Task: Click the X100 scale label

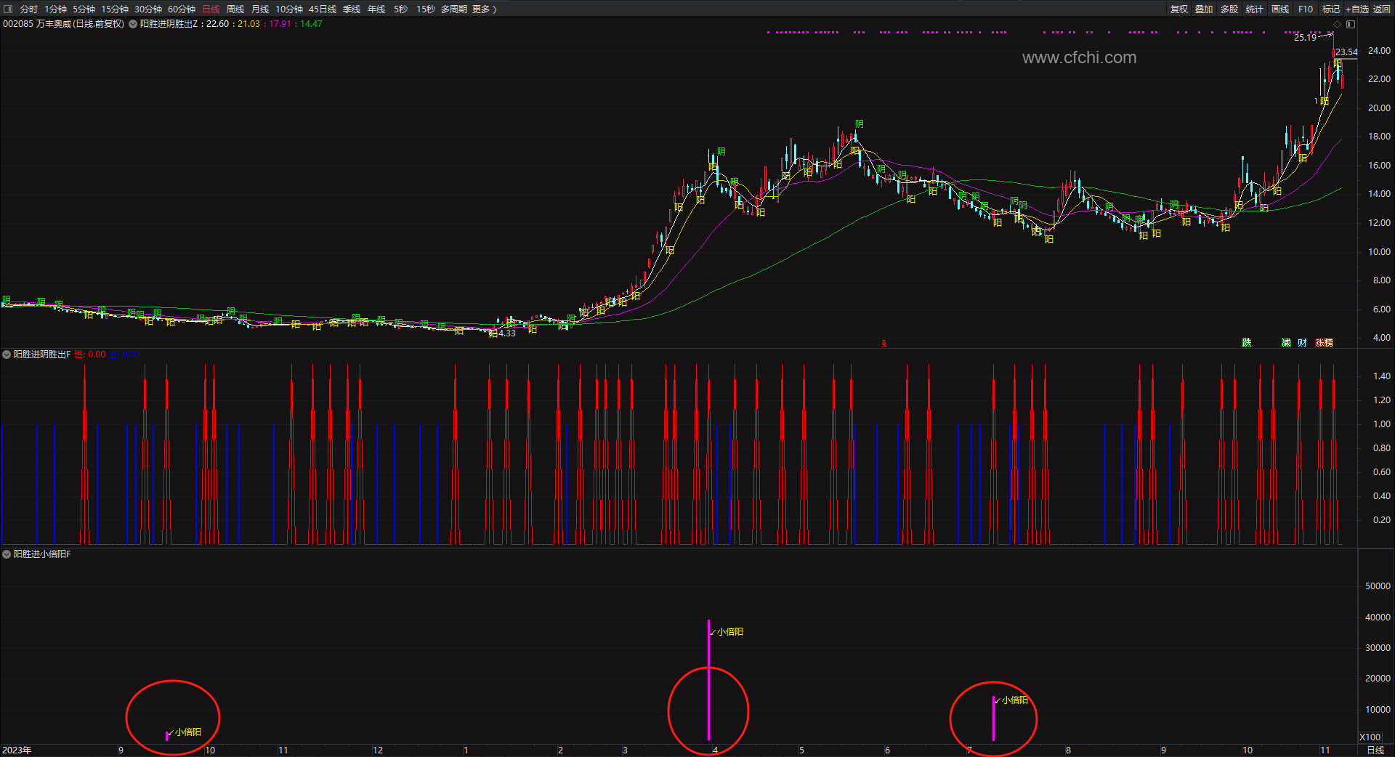Action: tap(1370, 737)
